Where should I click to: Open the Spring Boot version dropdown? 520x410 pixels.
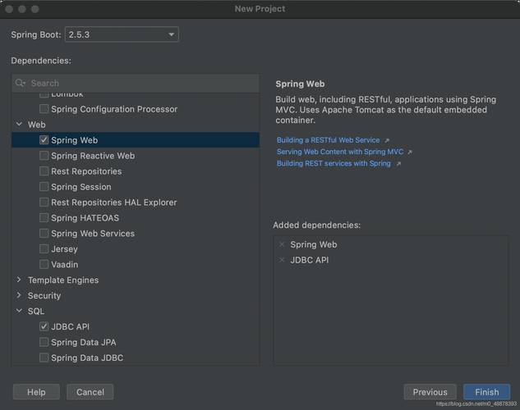coord(122,34)
